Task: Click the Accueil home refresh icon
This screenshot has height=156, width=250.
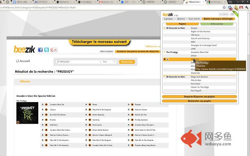Action: (17, 61)
